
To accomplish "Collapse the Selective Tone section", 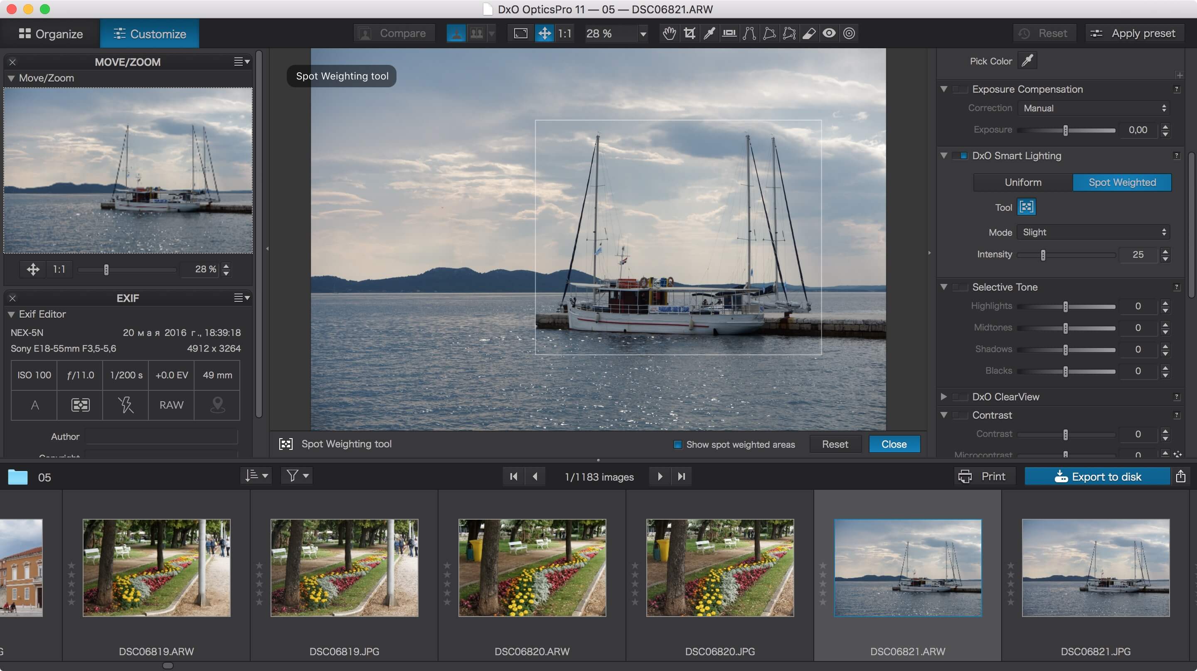I will point(943,287).
